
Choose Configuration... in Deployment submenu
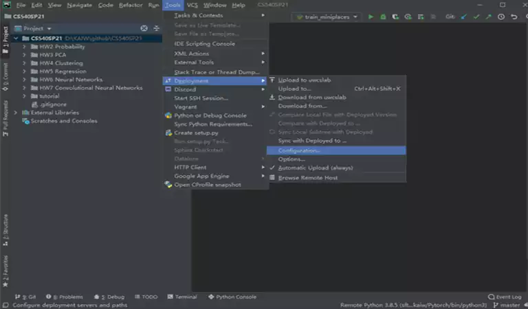pos(336,150)
